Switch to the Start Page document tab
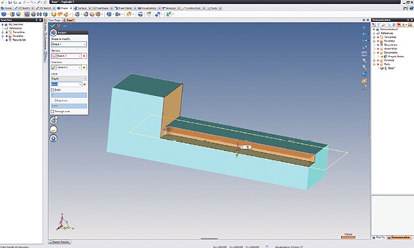 coord(55,20)
